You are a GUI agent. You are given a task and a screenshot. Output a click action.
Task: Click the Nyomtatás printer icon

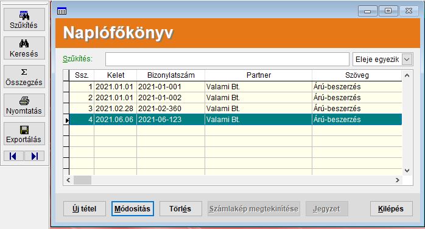(24, 101)
